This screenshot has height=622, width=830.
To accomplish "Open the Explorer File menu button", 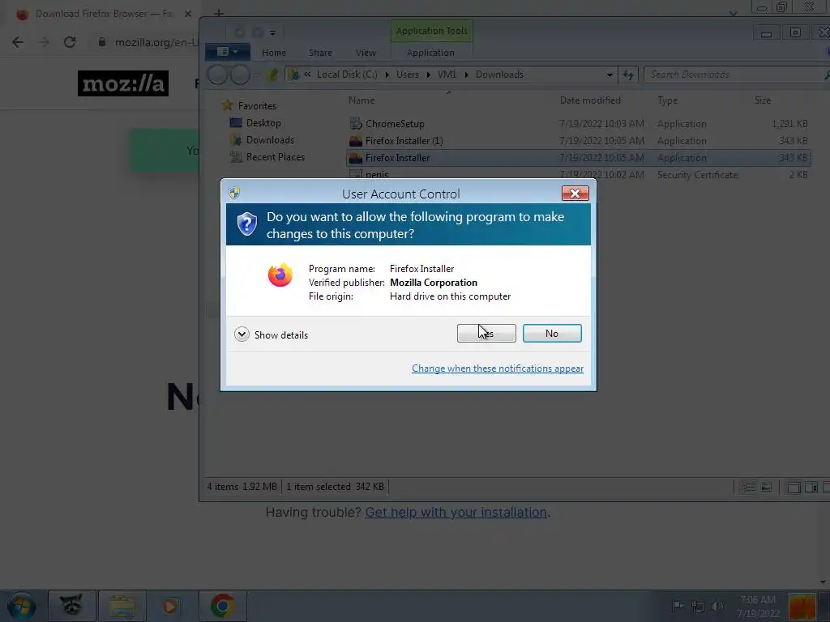I will click(228, 52).
